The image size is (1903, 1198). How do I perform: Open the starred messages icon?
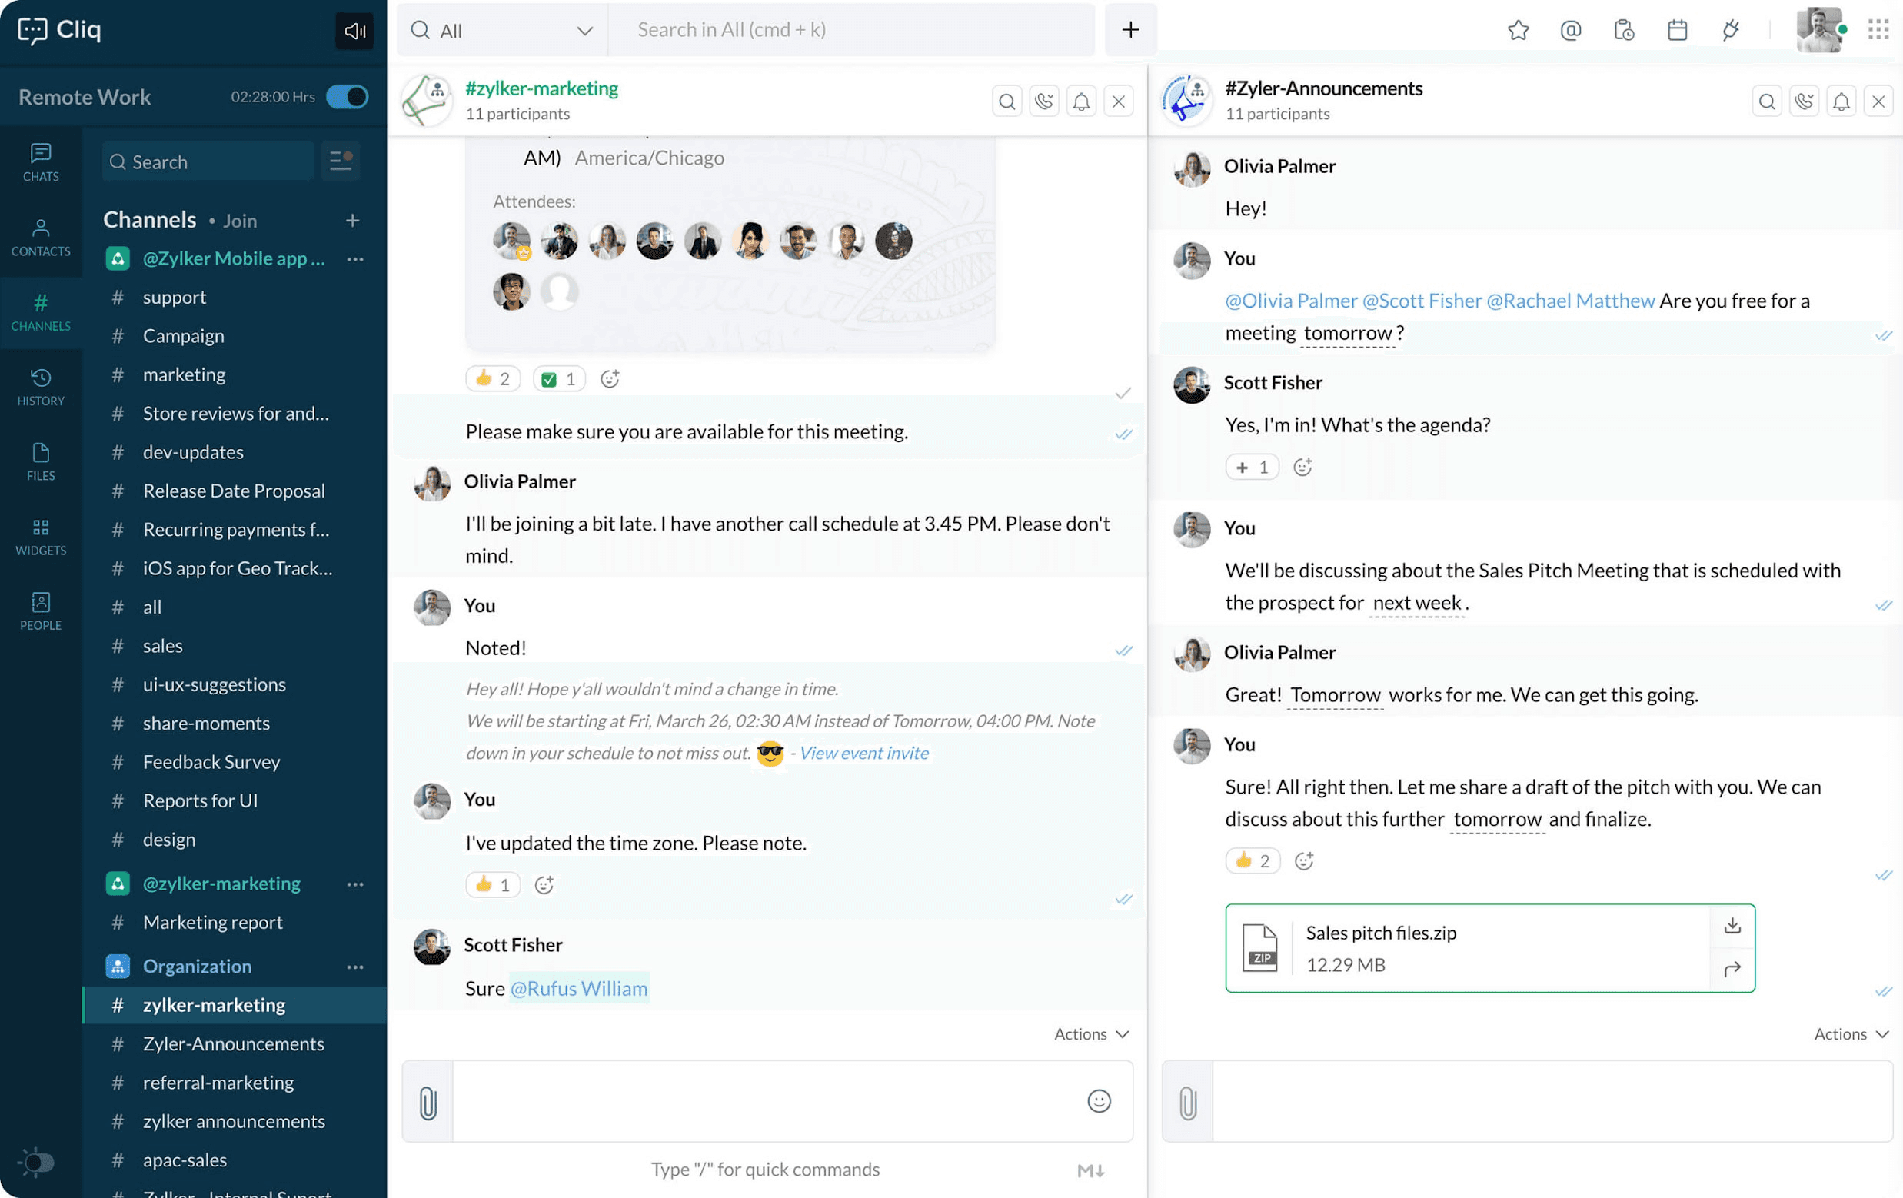click(1517, 30)
